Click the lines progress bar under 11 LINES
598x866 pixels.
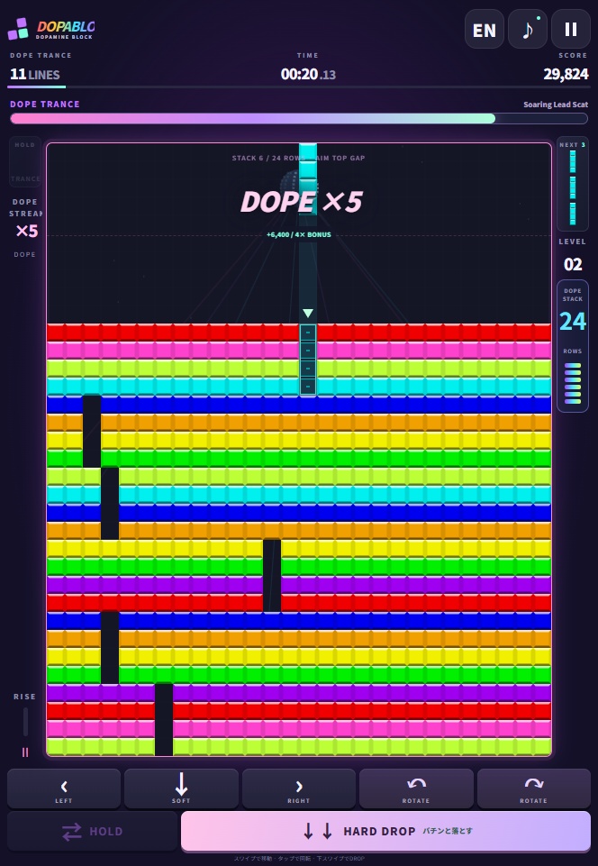click(x=299, y=87)
